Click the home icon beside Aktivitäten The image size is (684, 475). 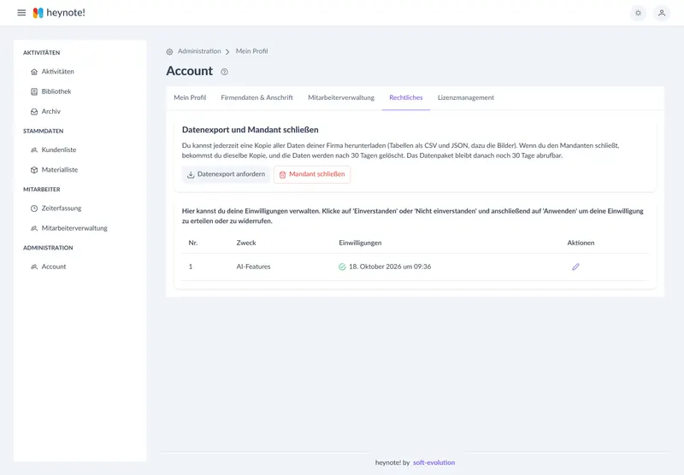[x=34, y=72]
